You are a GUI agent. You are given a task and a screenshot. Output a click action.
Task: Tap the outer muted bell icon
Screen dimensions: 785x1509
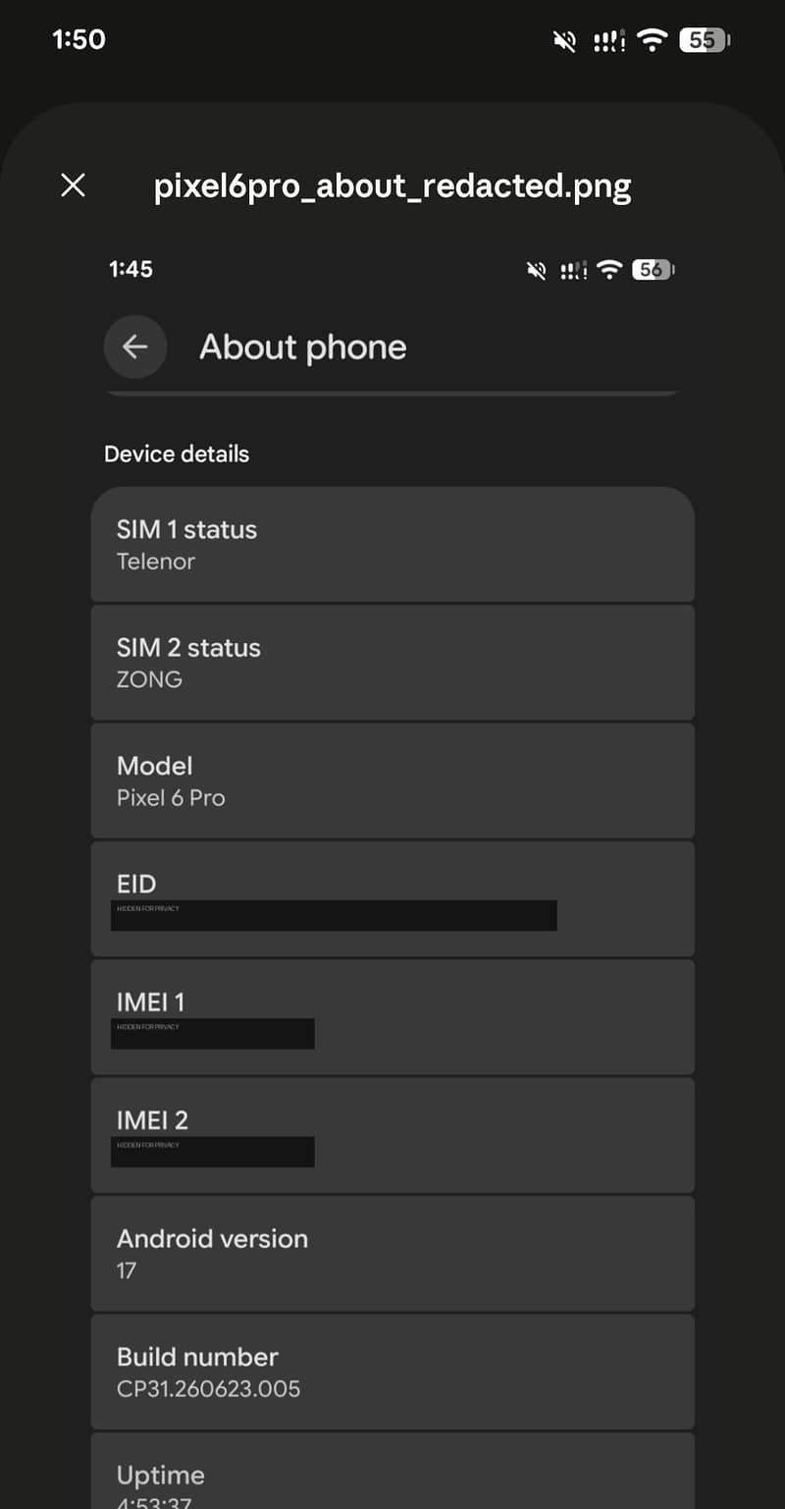[x=564, y=41]
